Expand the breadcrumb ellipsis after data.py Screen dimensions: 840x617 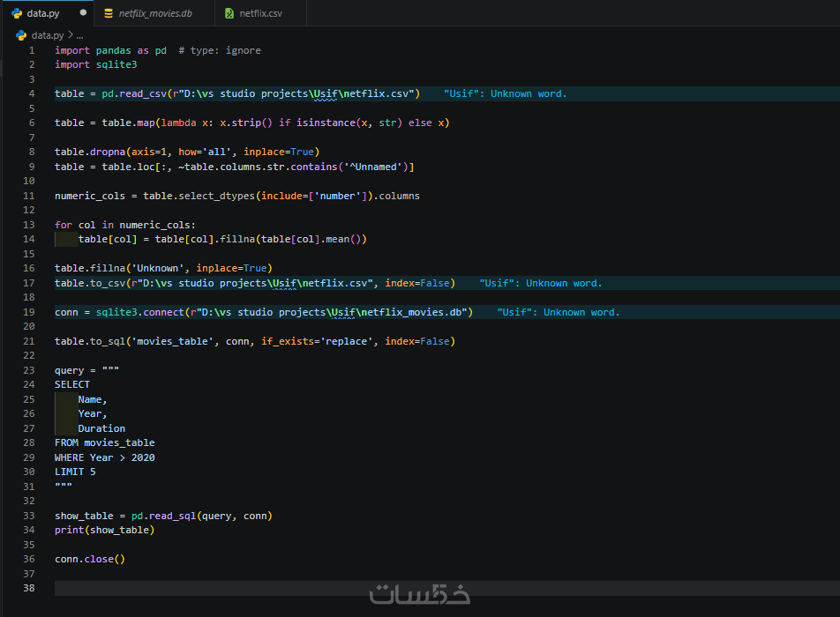(79, 35)
